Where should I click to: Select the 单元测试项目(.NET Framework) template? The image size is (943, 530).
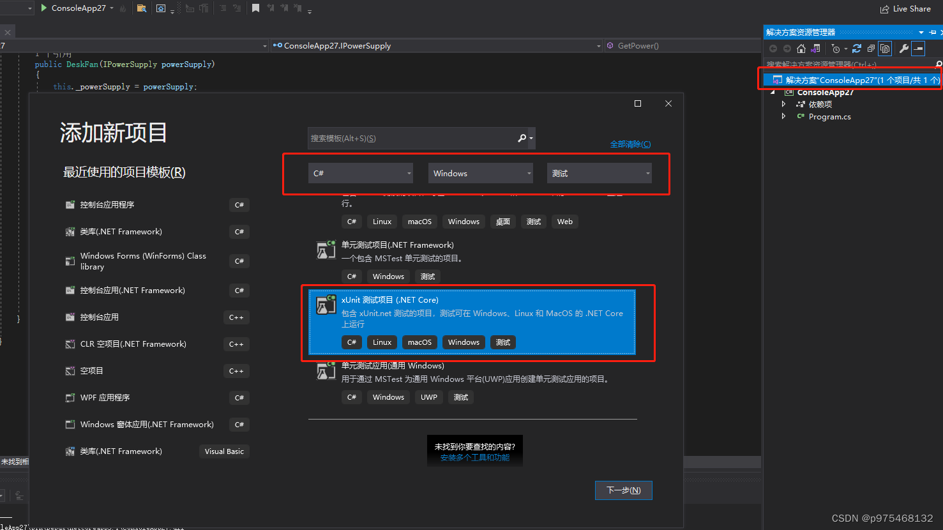tap(472, 260)
